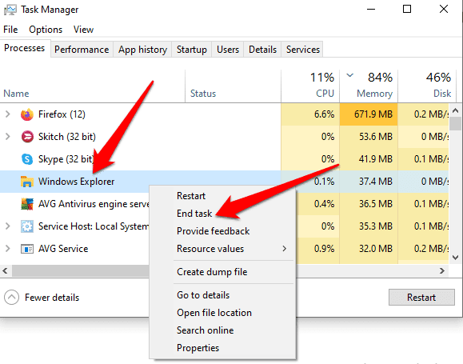Choose Open file location
The height and width of the screenshot is (364, 463).
pos(214,313)
